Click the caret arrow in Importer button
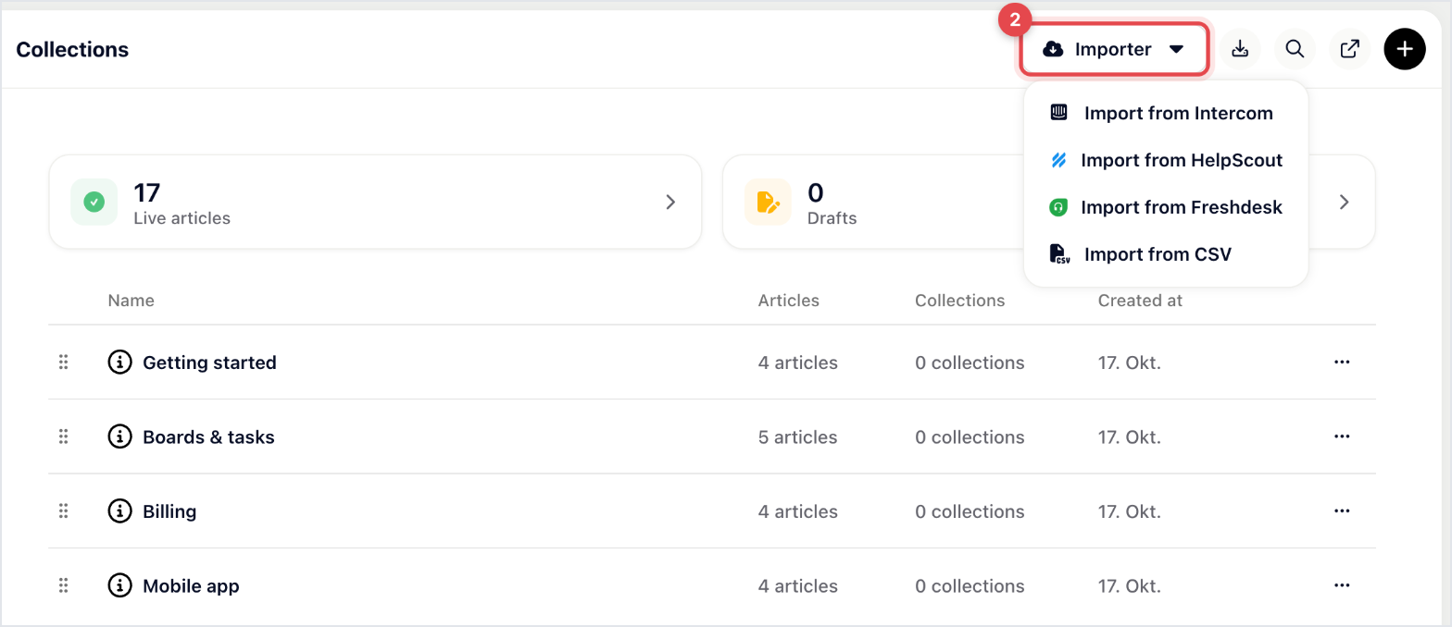The height and width of the screenshot is (627, 1452). [1176, 49]
